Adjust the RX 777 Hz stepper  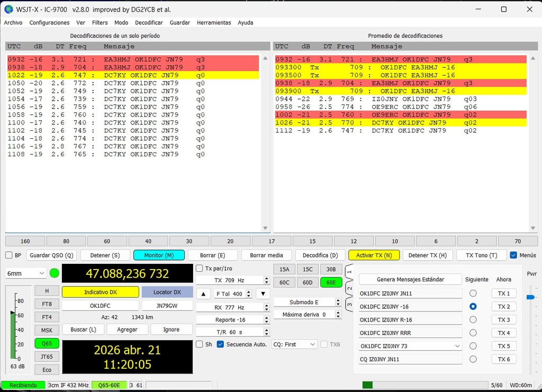pyautogui.click(x=267, y=307)
